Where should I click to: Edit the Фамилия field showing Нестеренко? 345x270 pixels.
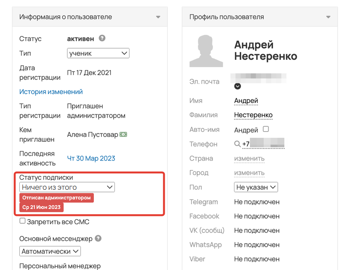(x=253, y=115)
